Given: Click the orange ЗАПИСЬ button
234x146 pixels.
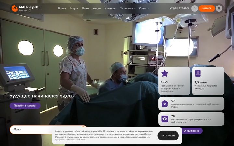Looking at the screenshot, I should [x=207, y=8].
